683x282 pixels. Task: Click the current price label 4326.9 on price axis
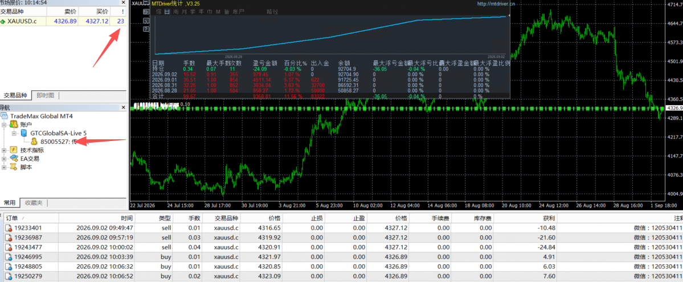tap(674, 108)
